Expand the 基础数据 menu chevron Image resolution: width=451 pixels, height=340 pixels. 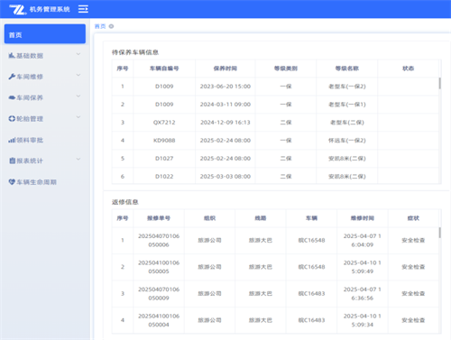point(78,54)
